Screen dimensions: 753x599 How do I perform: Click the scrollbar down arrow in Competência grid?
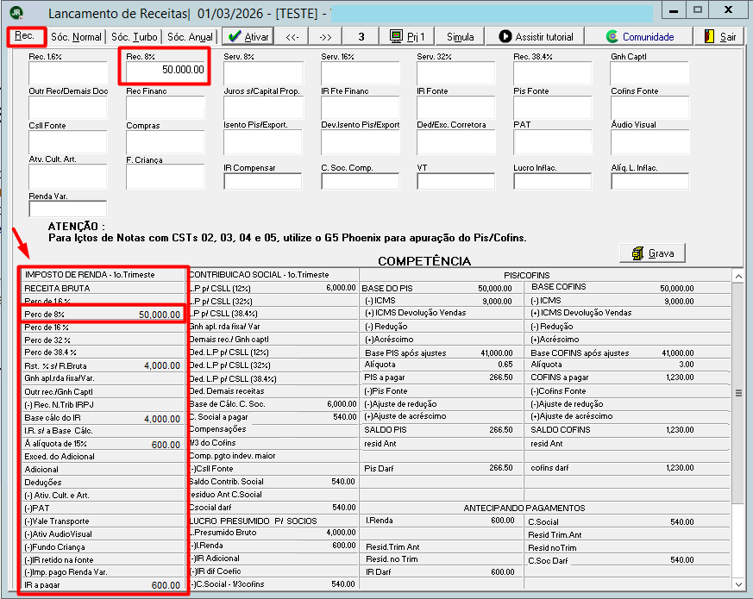pos(738,584)
